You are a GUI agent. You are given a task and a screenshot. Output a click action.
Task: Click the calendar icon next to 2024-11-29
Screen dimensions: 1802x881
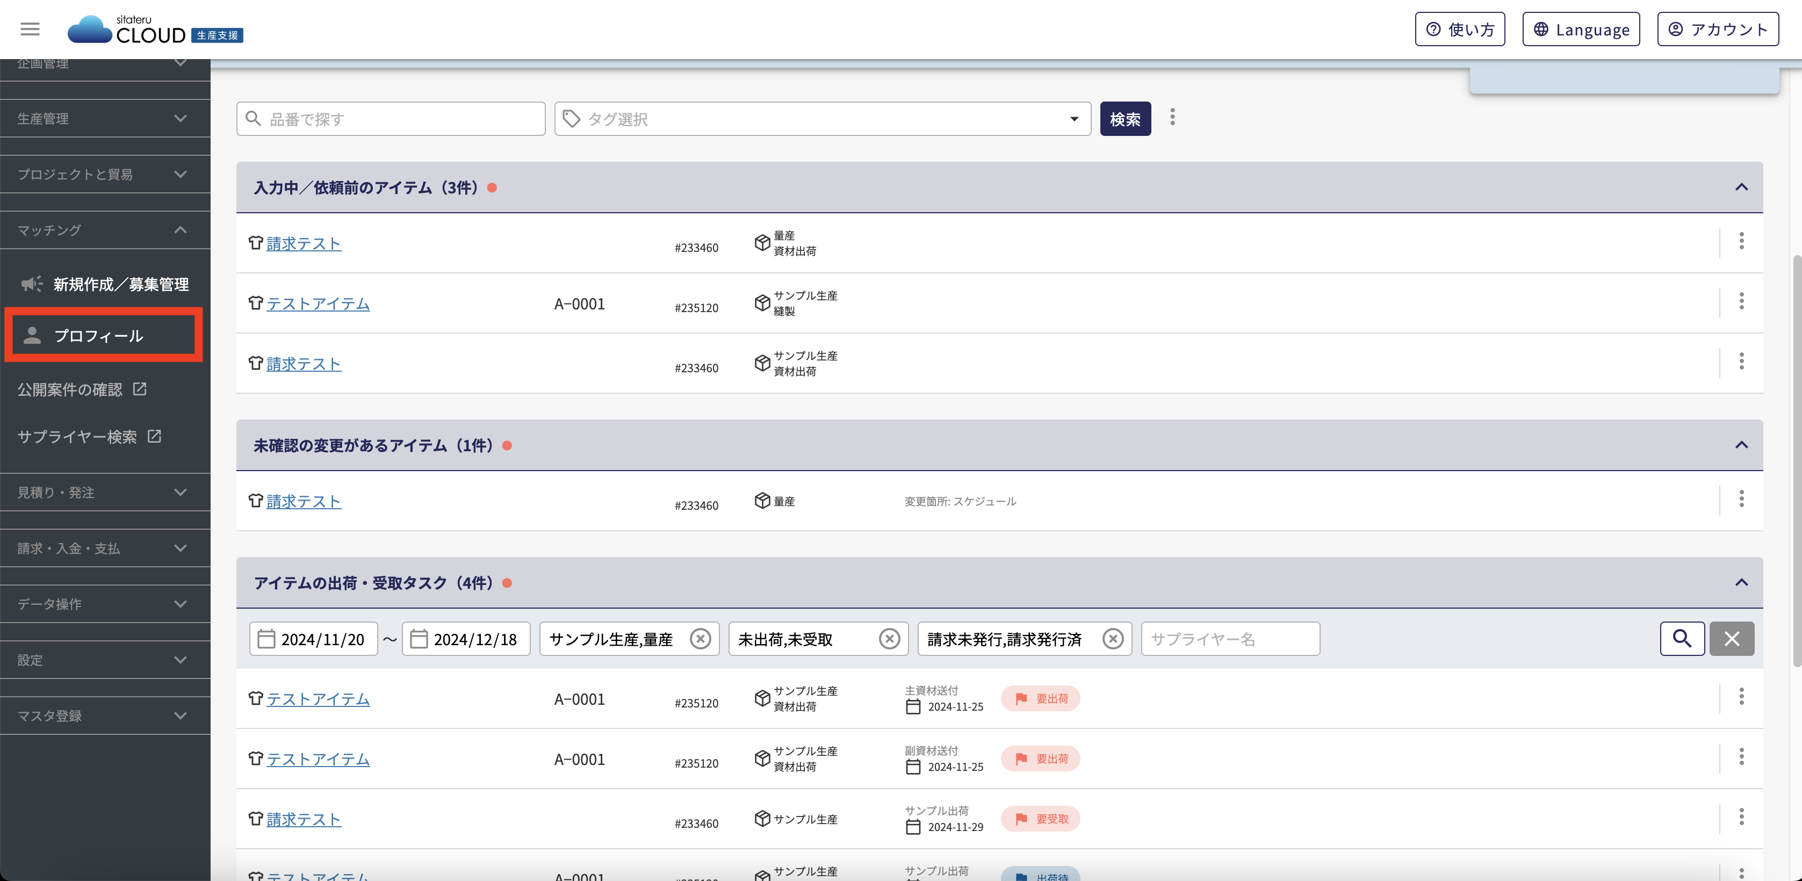tap(913, 827)
